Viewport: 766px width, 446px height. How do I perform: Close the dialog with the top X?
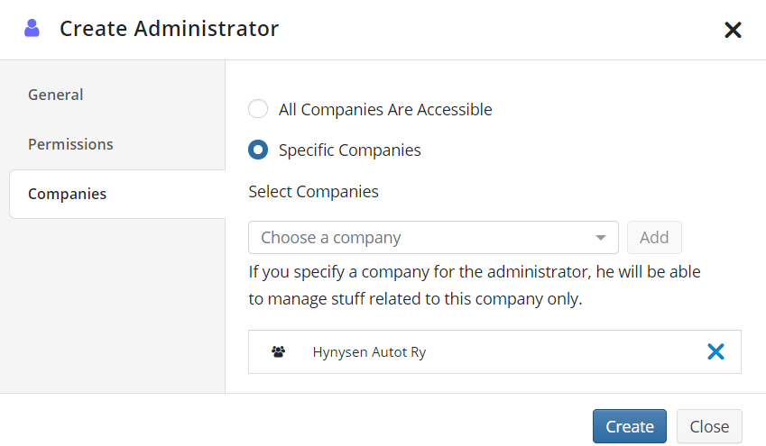[x=733, y=30]
